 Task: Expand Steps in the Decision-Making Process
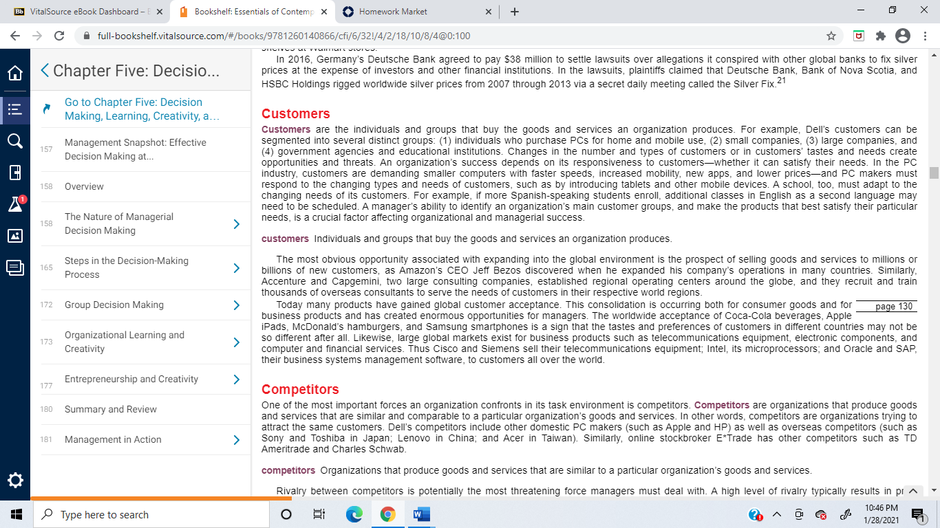[236, 268]
